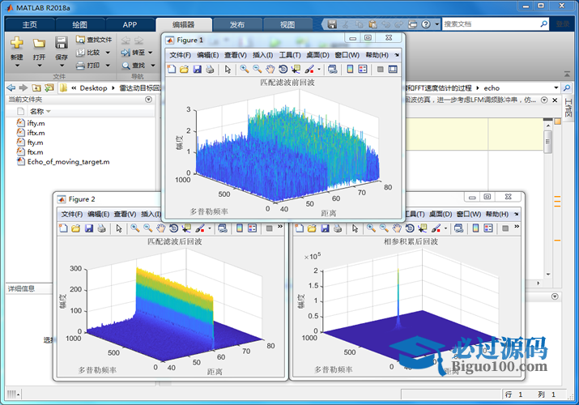Click the Compare (比较) icon
This screenshot has width=579, height=405.
tap(80, 53)
